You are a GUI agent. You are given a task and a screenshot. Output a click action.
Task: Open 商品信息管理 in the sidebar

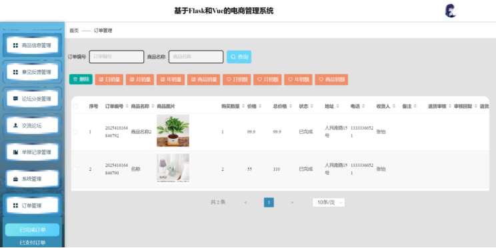click(x=32, y=45)
